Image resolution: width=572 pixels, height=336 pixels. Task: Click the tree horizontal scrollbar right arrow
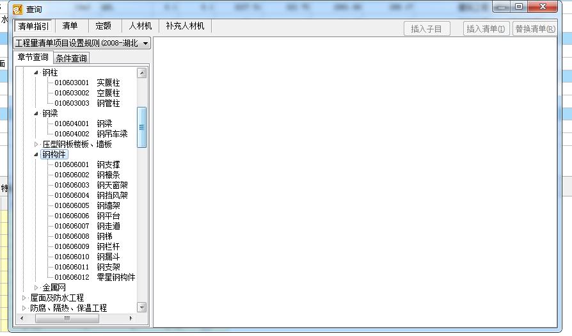pyautogui.click(x=131, y=319)
